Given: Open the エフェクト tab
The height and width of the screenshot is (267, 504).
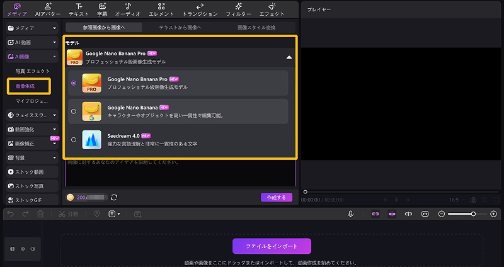Looking at the screenshot, I should point(272,10).
